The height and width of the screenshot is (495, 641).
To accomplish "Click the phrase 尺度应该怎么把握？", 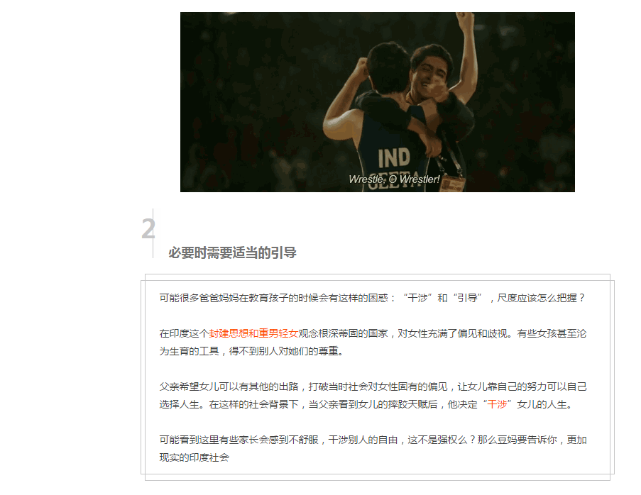I will point(542,298).
